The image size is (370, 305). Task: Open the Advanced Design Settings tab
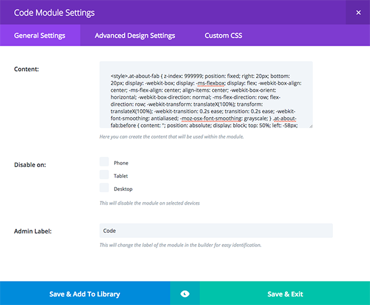tap(135, 35)
